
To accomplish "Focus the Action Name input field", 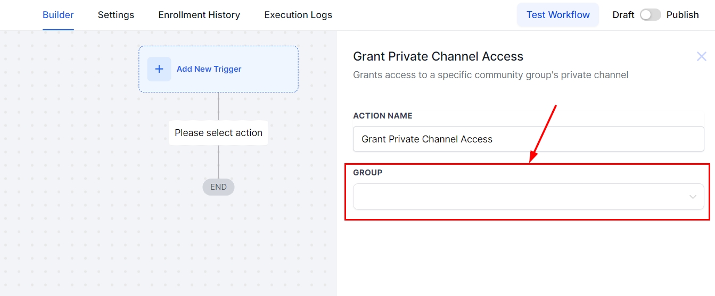I will pyautogui.click(x=528, y=139).
